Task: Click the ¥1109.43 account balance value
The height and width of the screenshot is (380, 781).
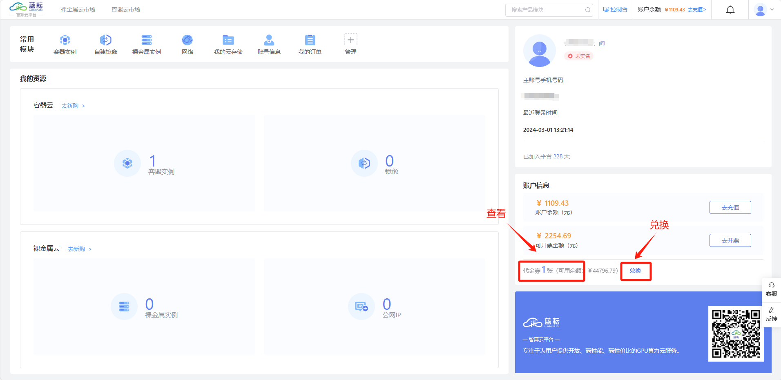Action: [x=552, y=203]
